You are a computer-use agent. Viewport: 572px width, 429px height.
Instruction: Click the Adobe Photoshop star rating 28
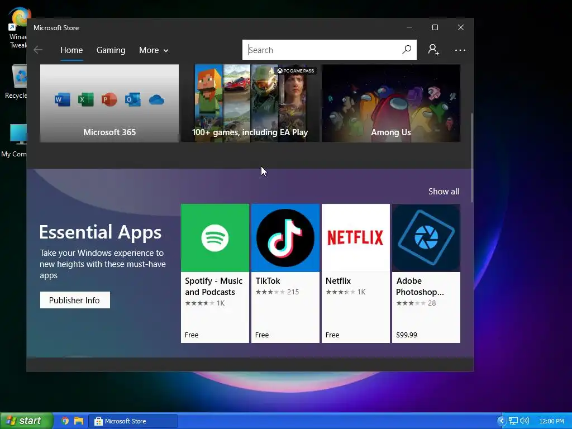416,303
